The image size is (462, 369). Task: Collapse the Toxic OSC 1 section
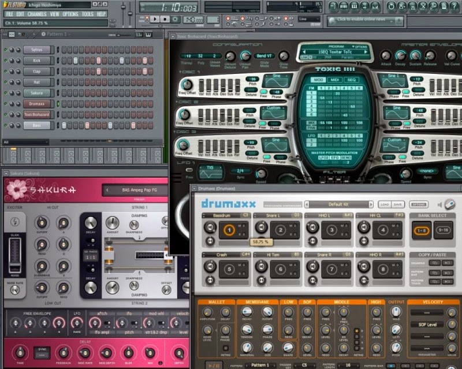(180, 72)
